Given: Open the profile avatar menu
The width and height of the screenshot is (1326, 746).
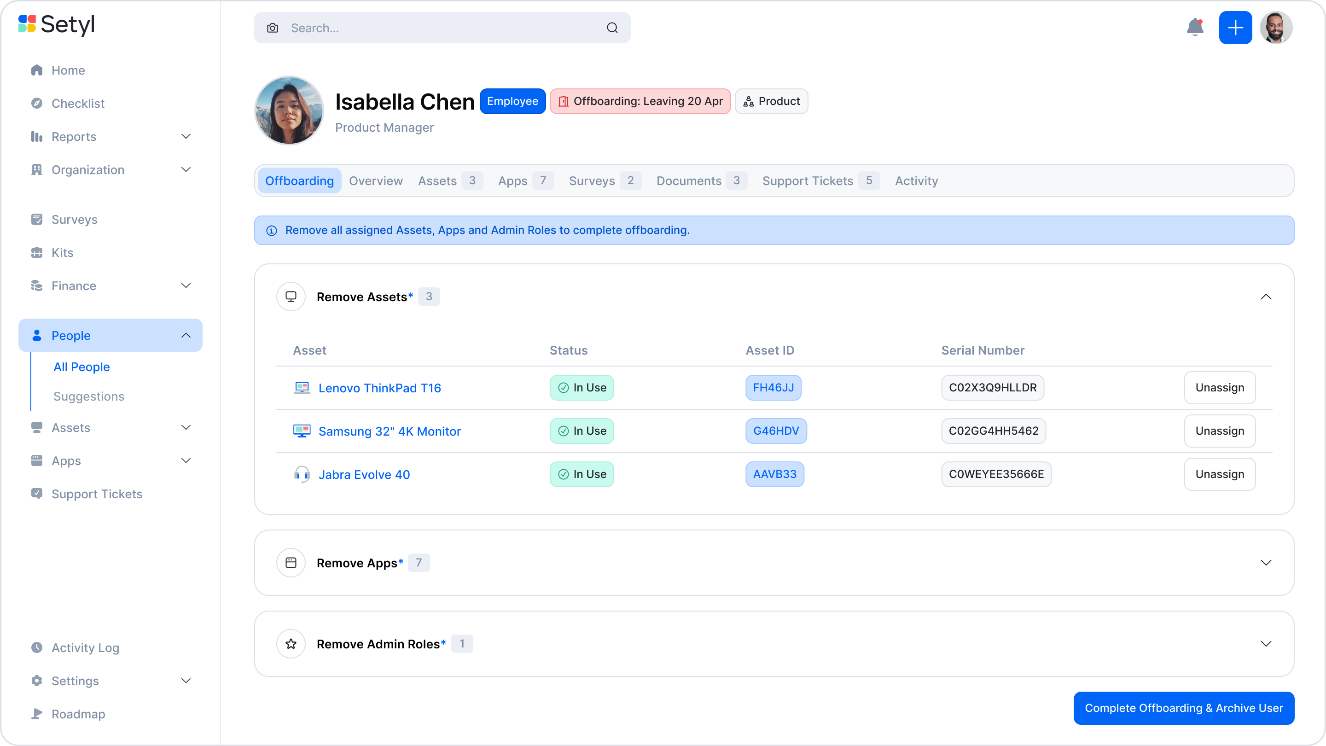Looking at the screenshot, I should click(1277, 27).
